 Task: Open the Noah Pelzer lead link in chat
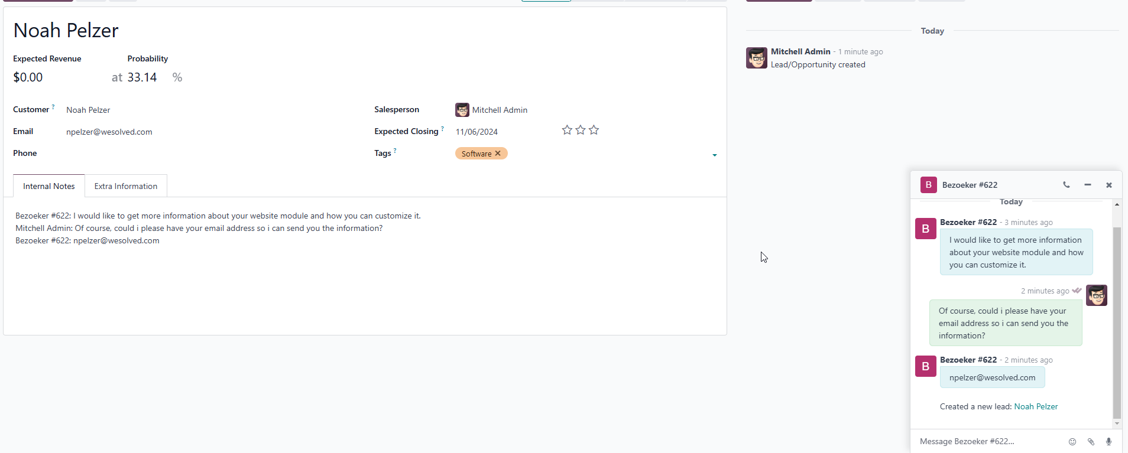(x=1036, y=406)
